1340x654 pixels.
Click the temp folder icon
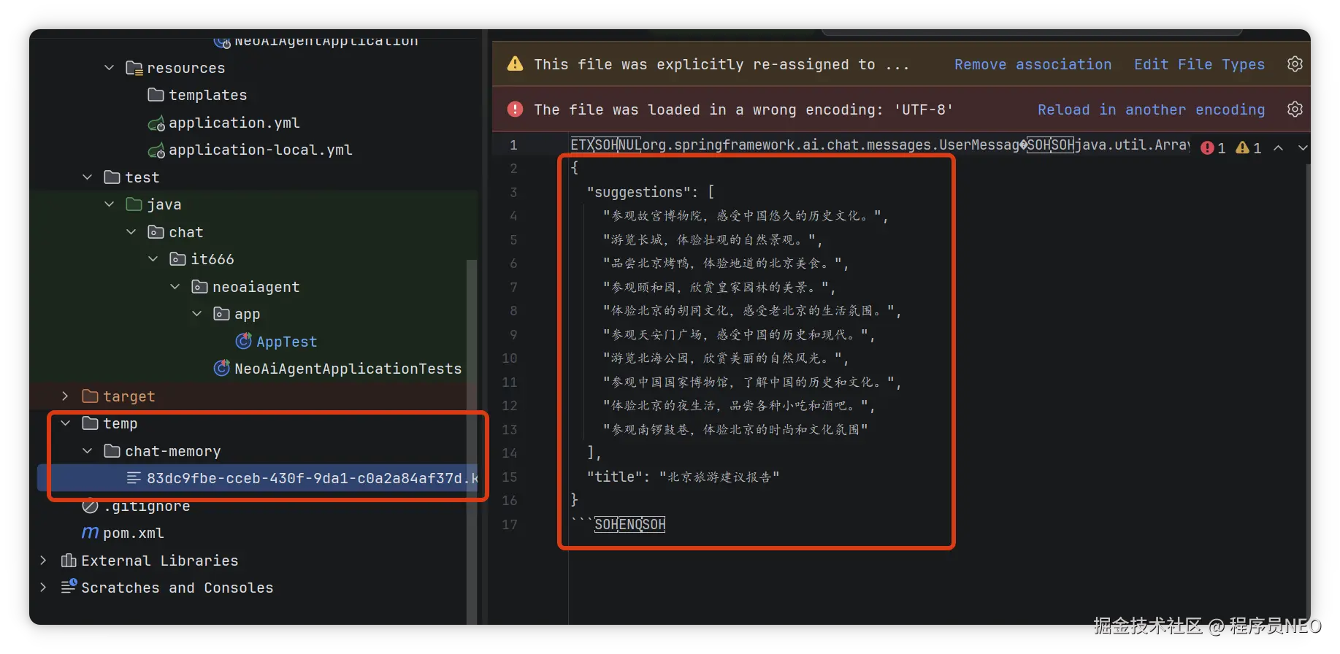[x=90, y=423]
